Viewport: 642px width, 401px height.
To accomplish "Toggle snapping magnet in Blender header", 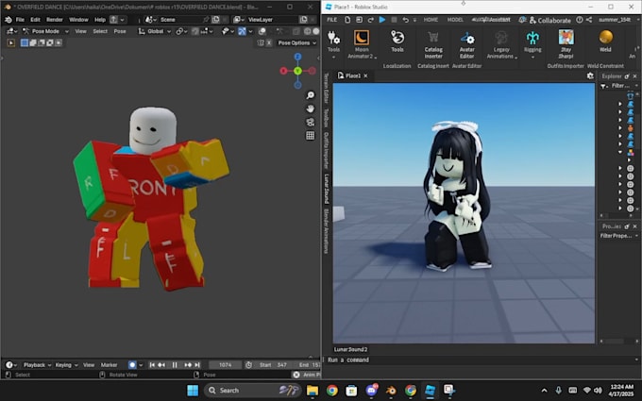I will (195, 31).
